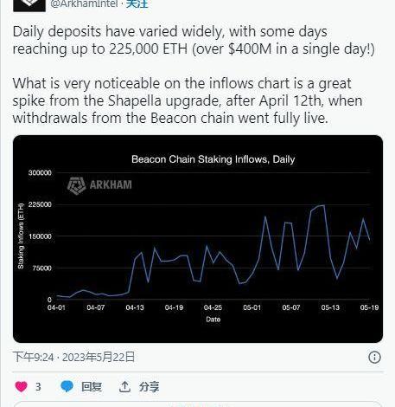Click the 05-01 date label on x-axis
Screen dimensions: 395x407
pyautogui.click(x=252, y=307)
